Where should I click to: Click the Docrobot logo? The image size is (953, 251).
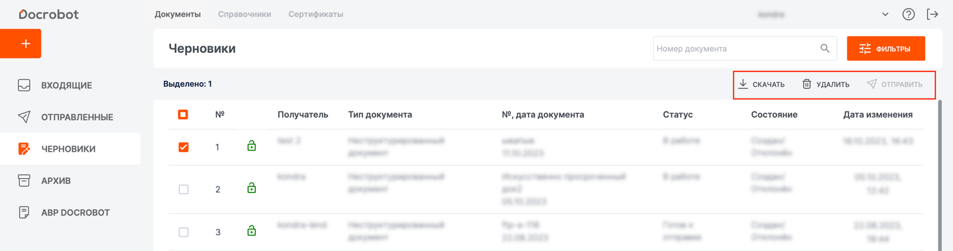click(48, 14)
